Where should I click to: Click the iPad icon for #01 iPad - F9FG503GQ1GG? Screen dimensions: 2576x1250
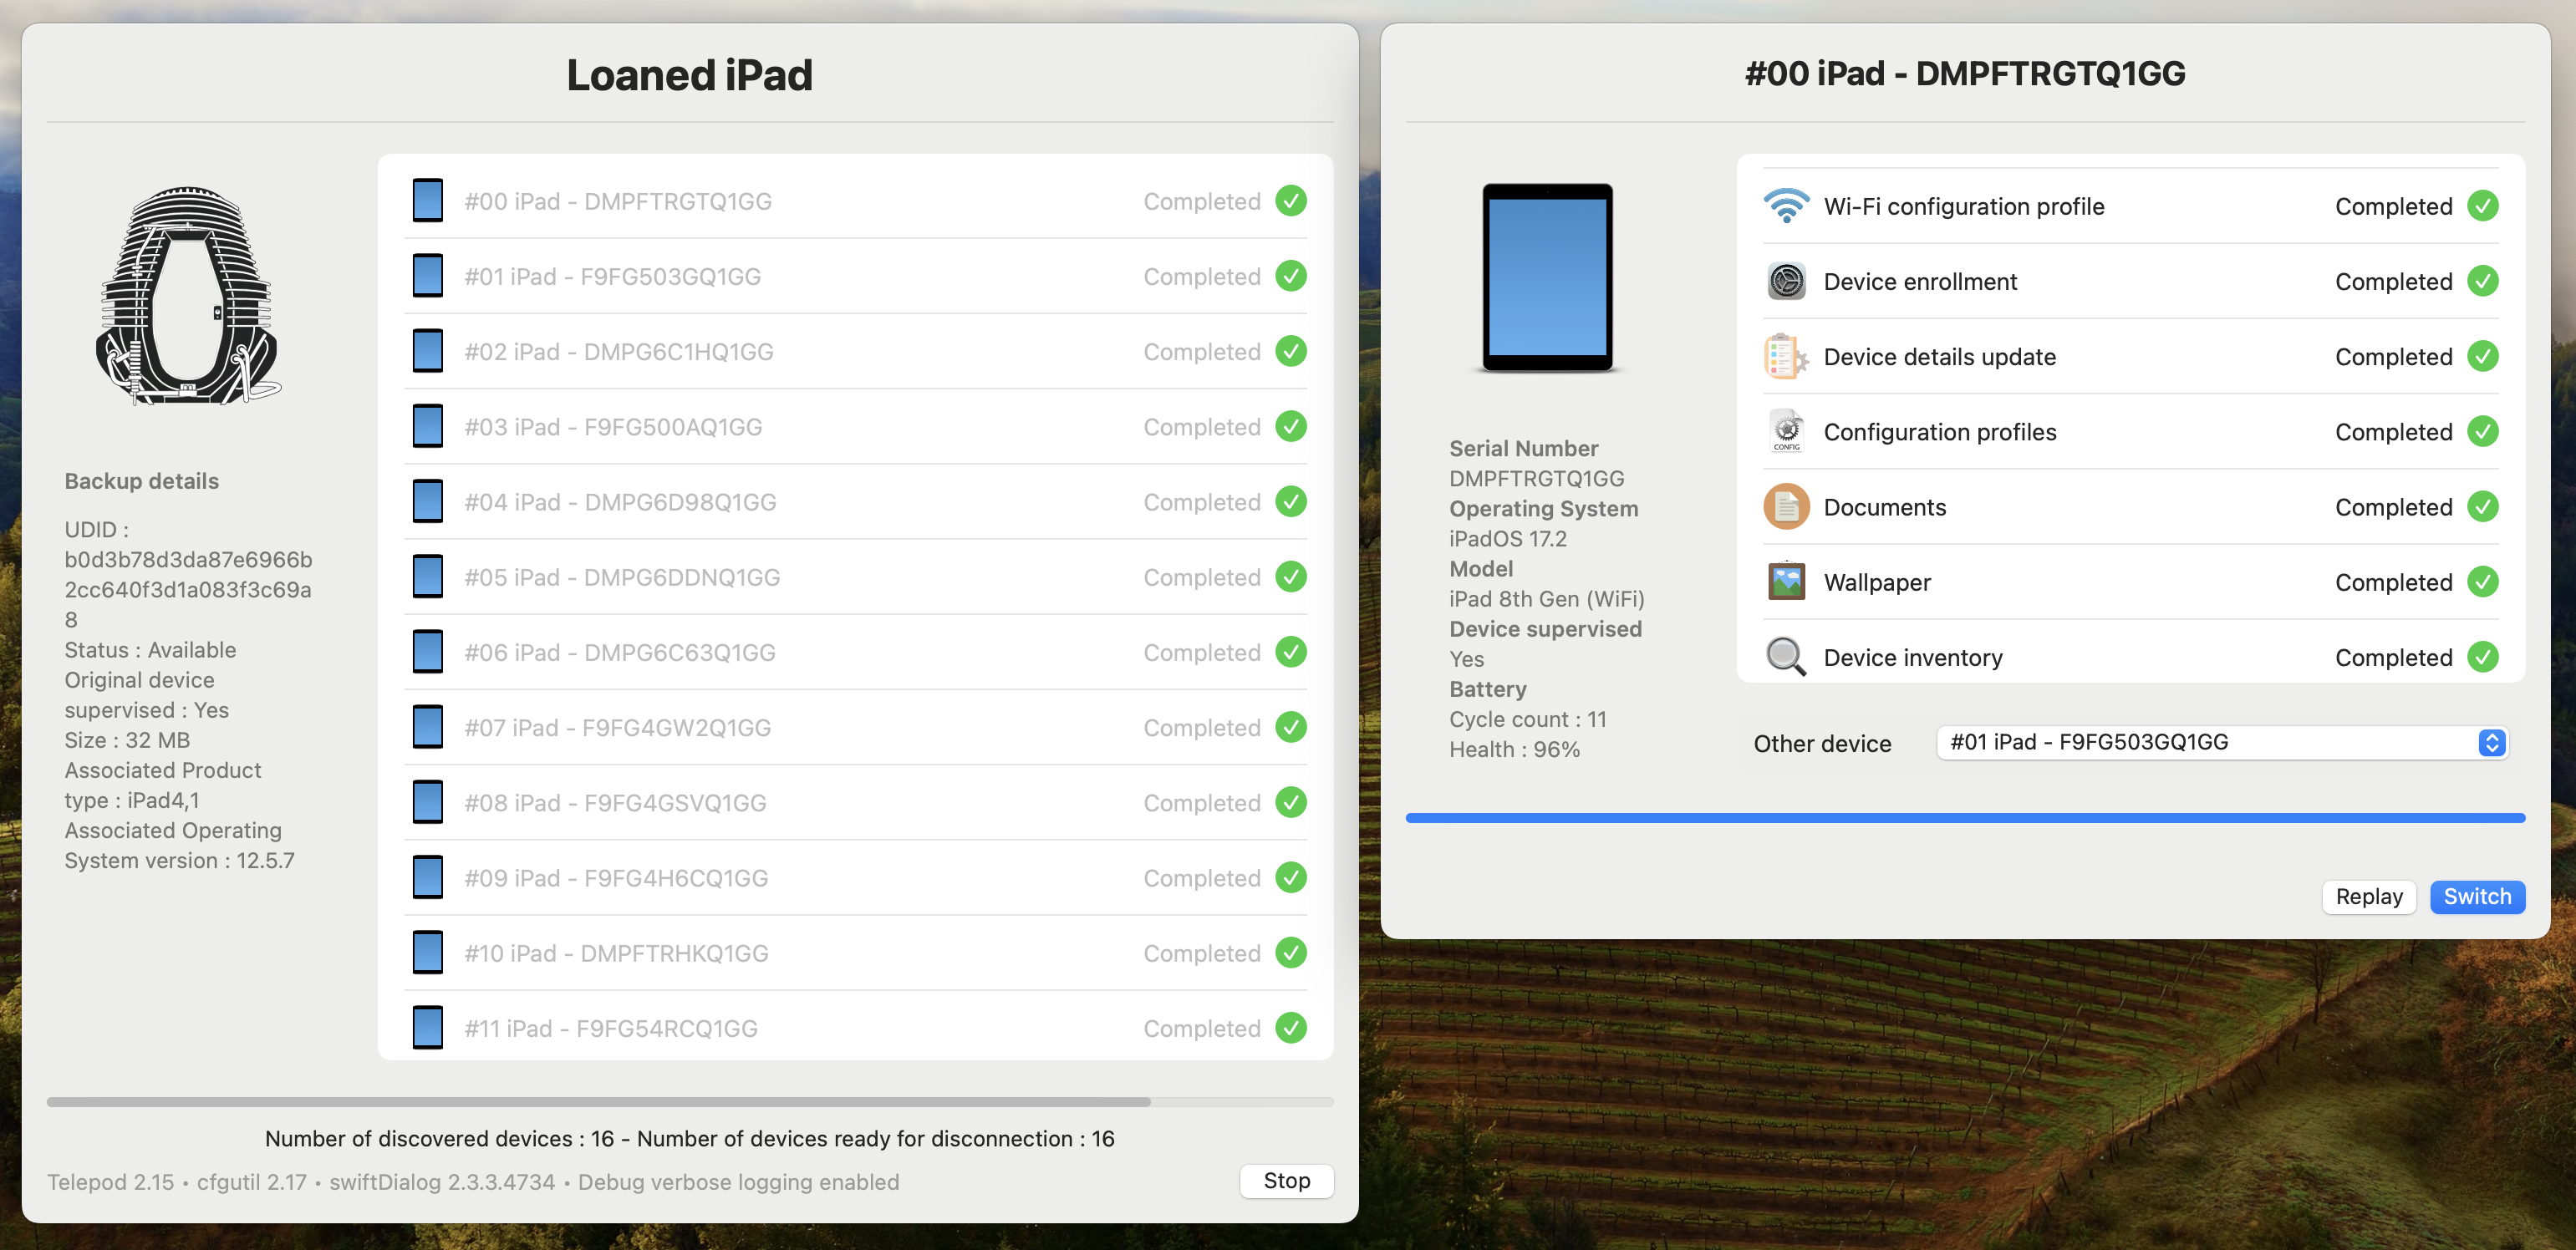click(x=428, y=276)
